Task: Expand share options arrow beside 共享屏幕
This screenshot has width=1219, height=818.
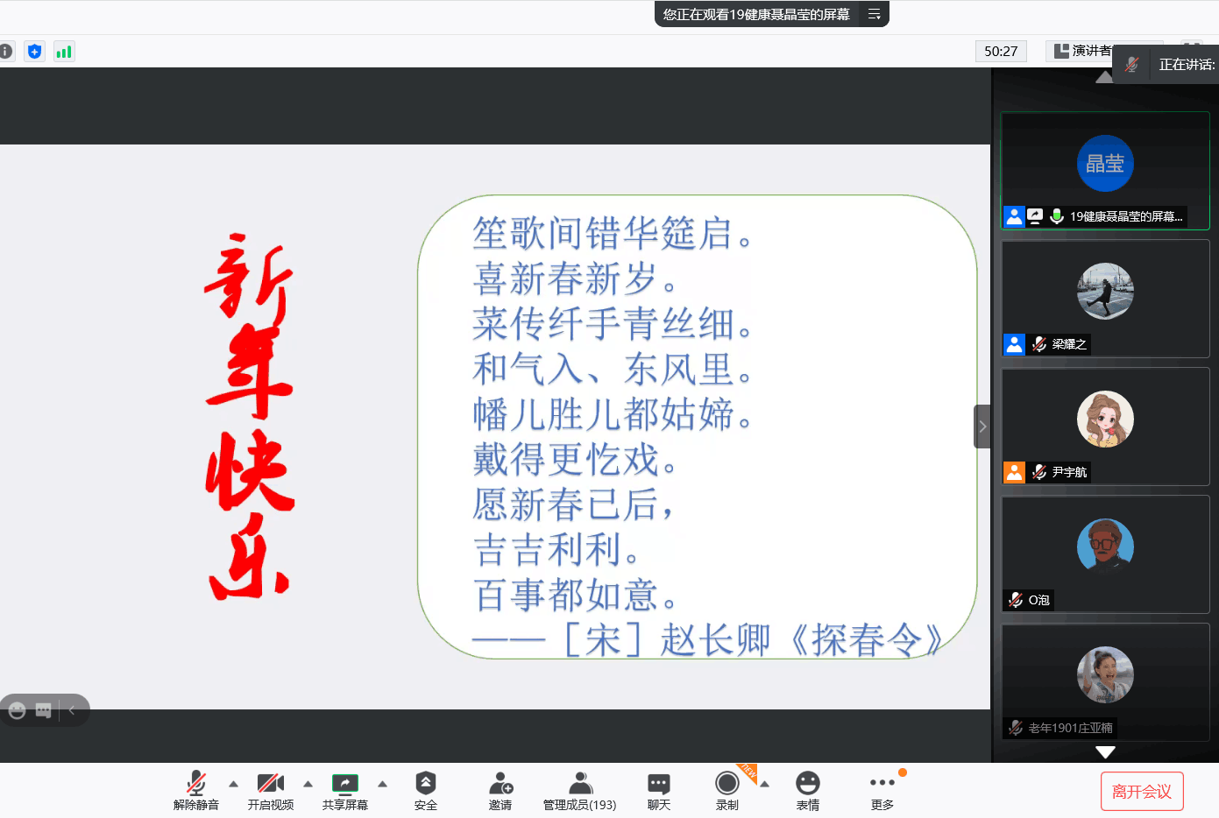Action: (382, 784)
